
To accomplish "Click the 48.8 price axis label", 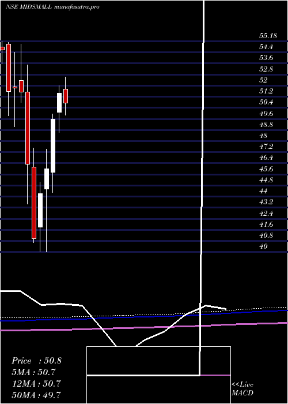I will tap(266, 125).
